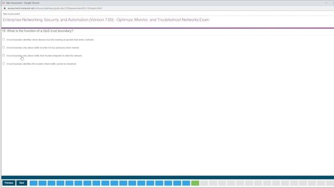Jump to second gray question box after green

pyautogui.click(x=213, y=183)
